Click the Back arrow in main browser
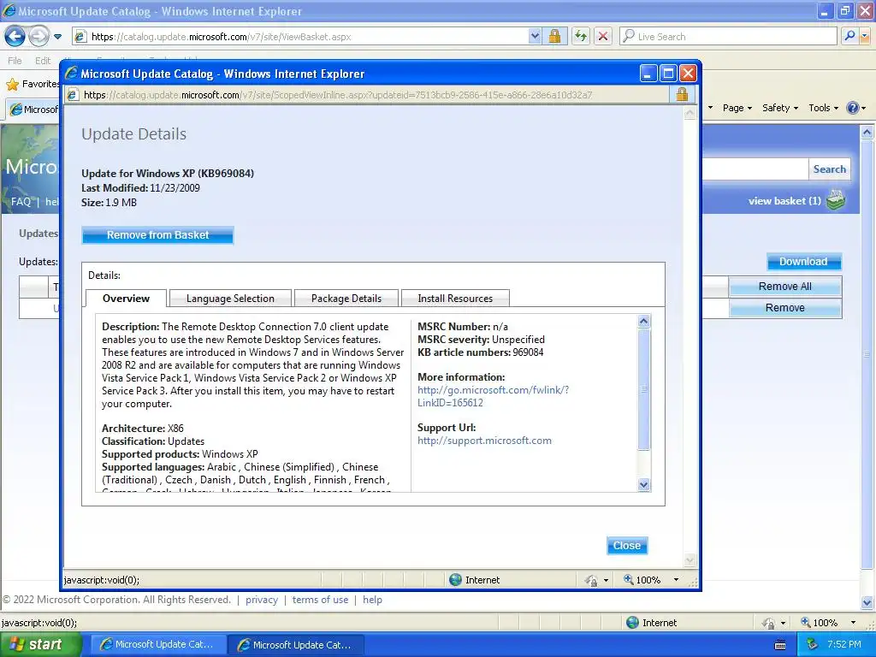 coord(15,37)
